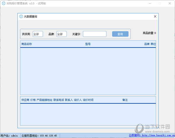The width and height of the screenshot is (175, 138).
Task: Click the 联系人 column header
Action: coord(69,100)
